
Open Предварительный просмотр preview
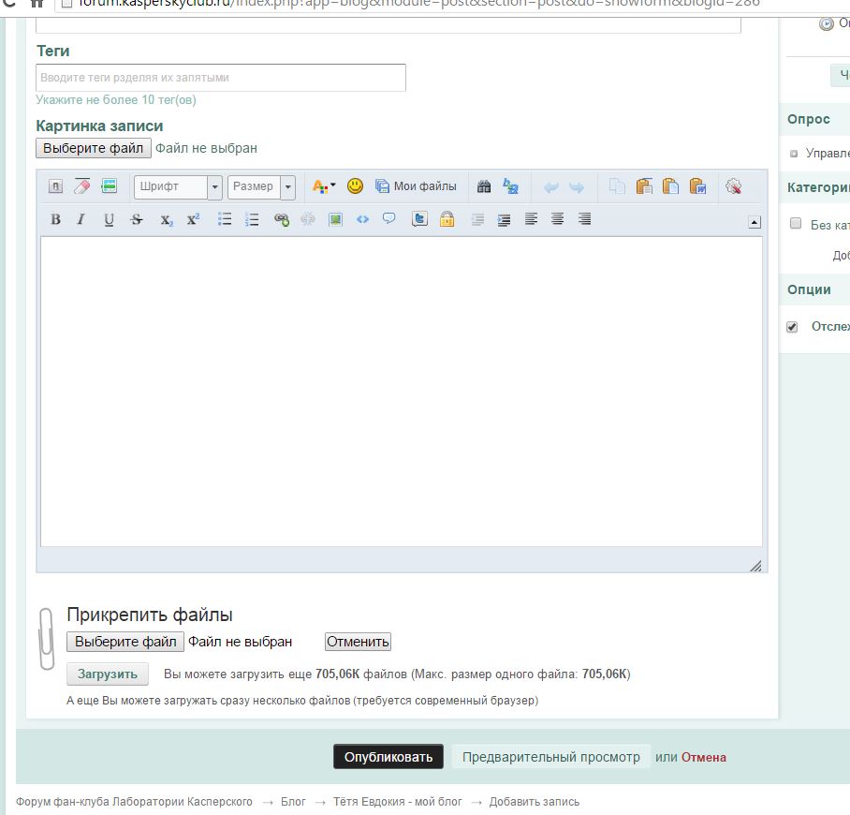550,756
